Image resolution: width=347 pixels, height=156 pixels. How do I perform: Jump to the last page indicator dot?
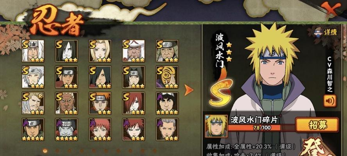154,151
